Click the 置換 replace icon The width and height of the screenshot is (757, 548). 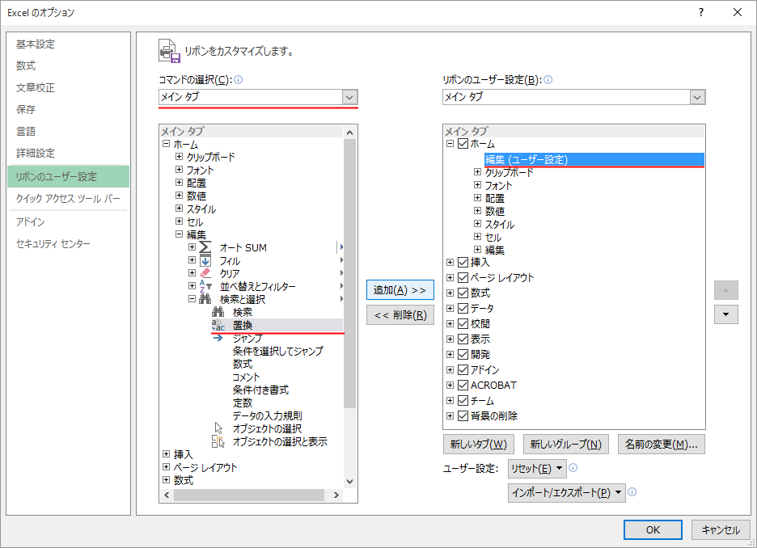218,325
